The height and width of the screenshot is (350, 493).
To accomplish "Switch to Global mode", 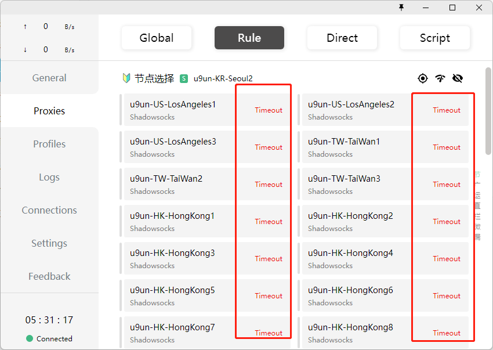I will click(x=157, y=38).
